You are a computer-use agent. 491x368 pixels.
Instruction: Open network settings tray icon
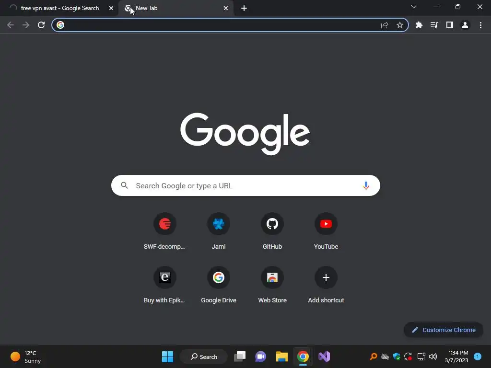click(421, 356)
